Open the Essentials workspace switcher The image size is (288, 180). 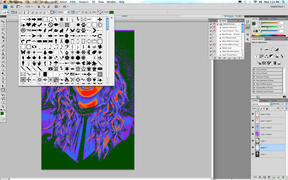coord(278,7)
